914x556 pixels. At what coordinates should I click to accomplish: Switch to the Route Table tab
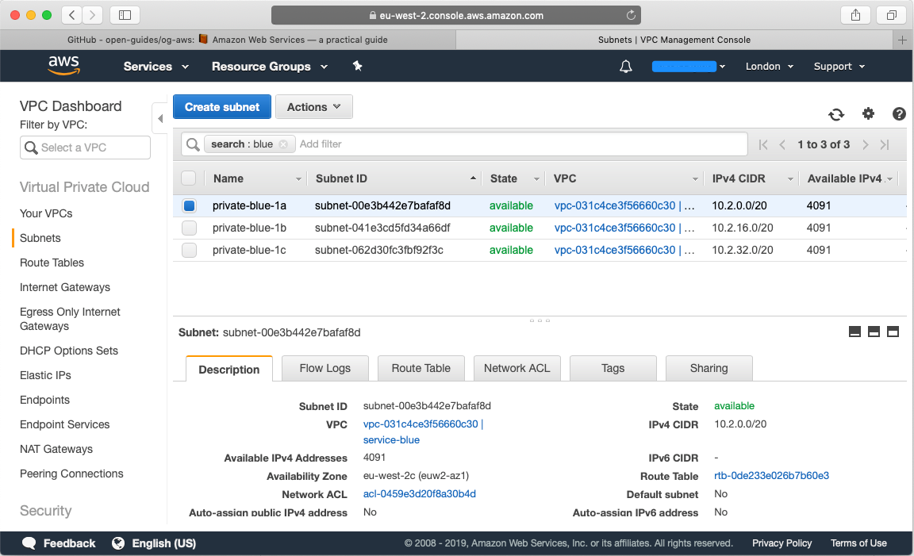pos(421,368)
